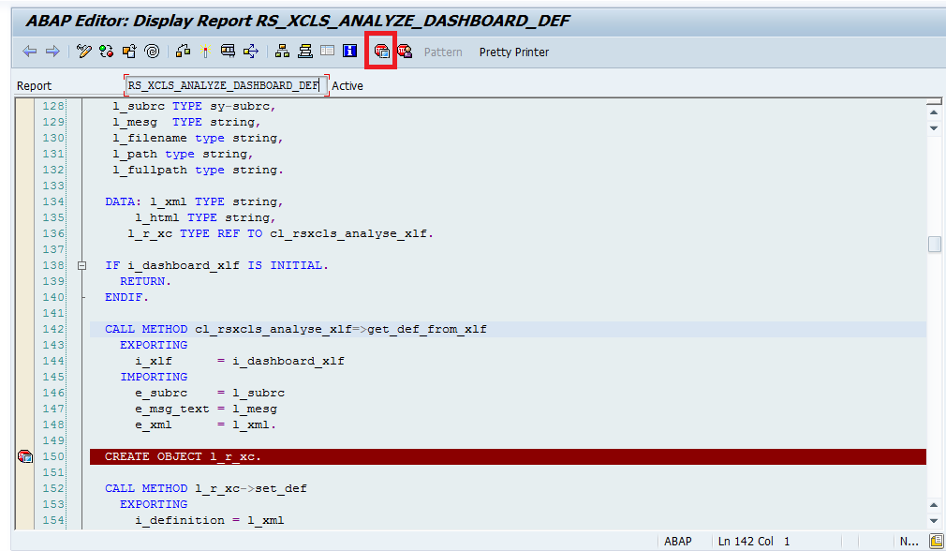This screenshot has height=551, width=946.
Task: Click the 'Ln 142 Col 1' status entry
Action: click(754, 542)
